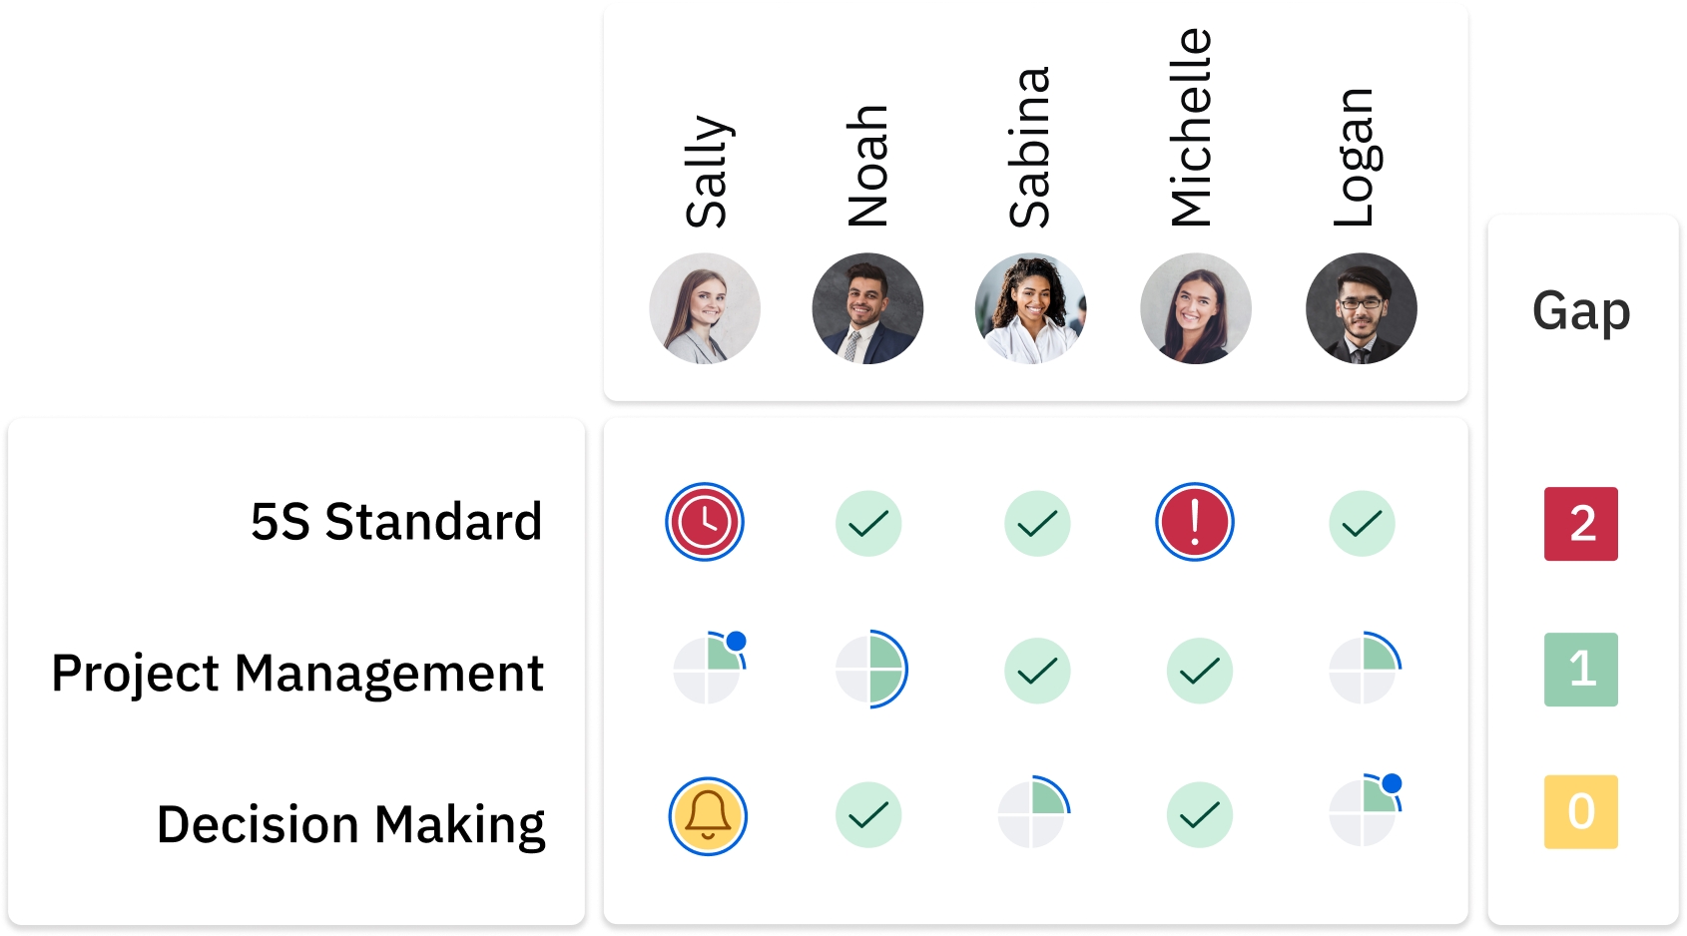Click Sally's quarter pie Project Management icon

pos(708,670)
